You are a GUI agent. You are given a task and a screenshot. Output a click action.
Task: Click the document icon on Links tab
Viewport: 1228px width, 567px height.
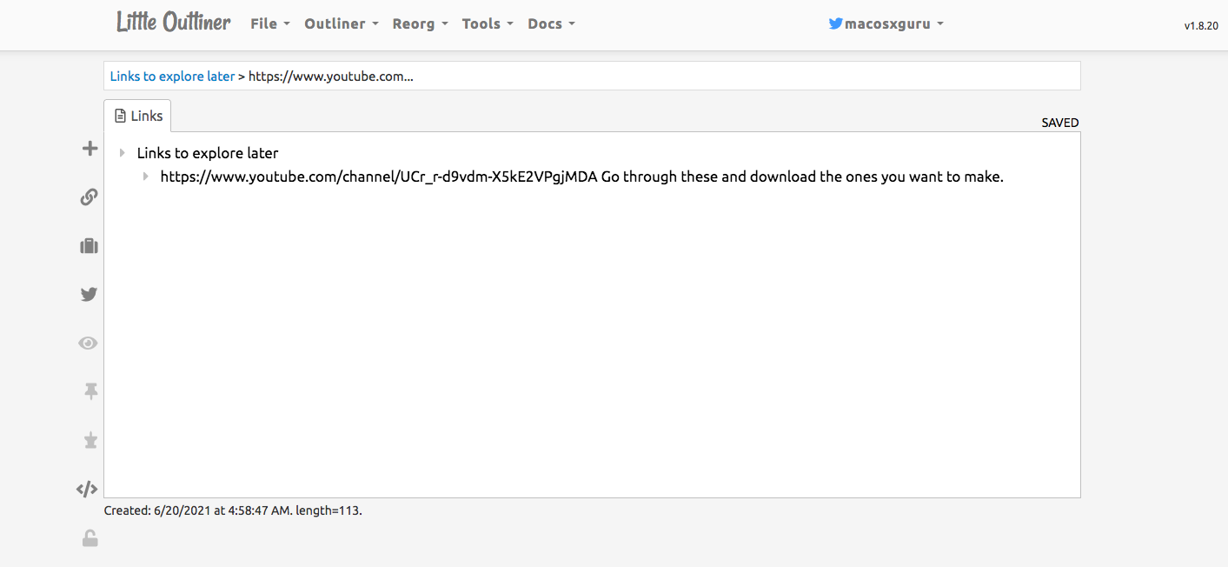(121, 116)
